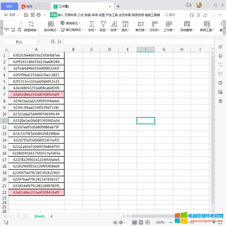Toggle eye protection mode icon in status bar
The width and height of the screenshot is (226, 226).
pos(115,222)
